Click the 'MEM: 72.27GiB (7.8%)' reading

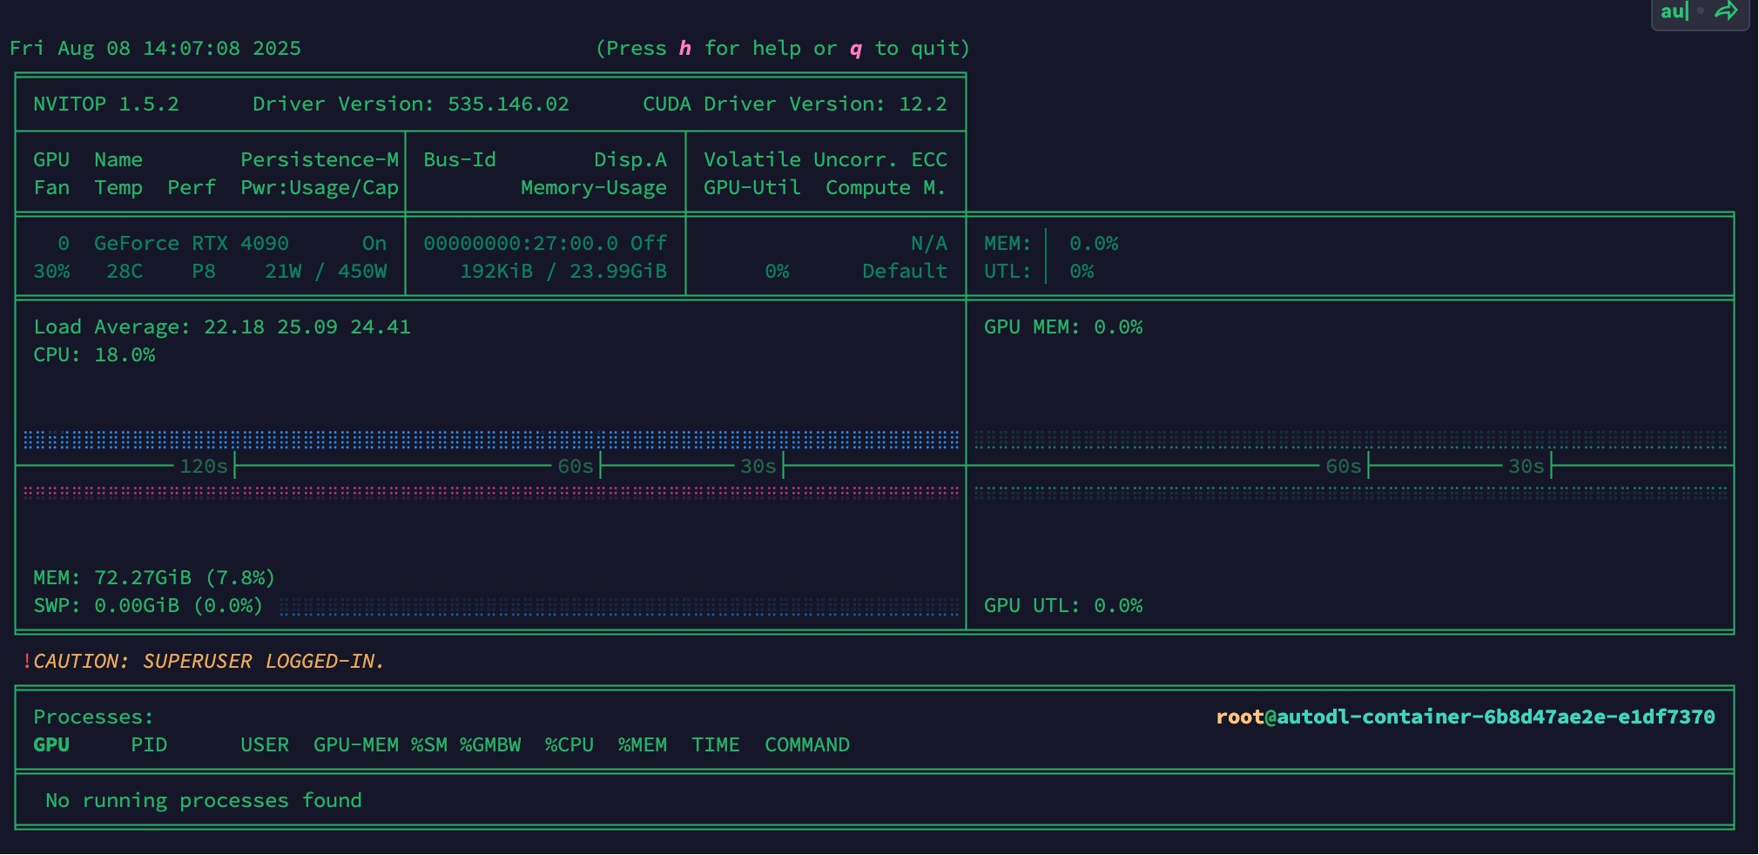point(154,578)
